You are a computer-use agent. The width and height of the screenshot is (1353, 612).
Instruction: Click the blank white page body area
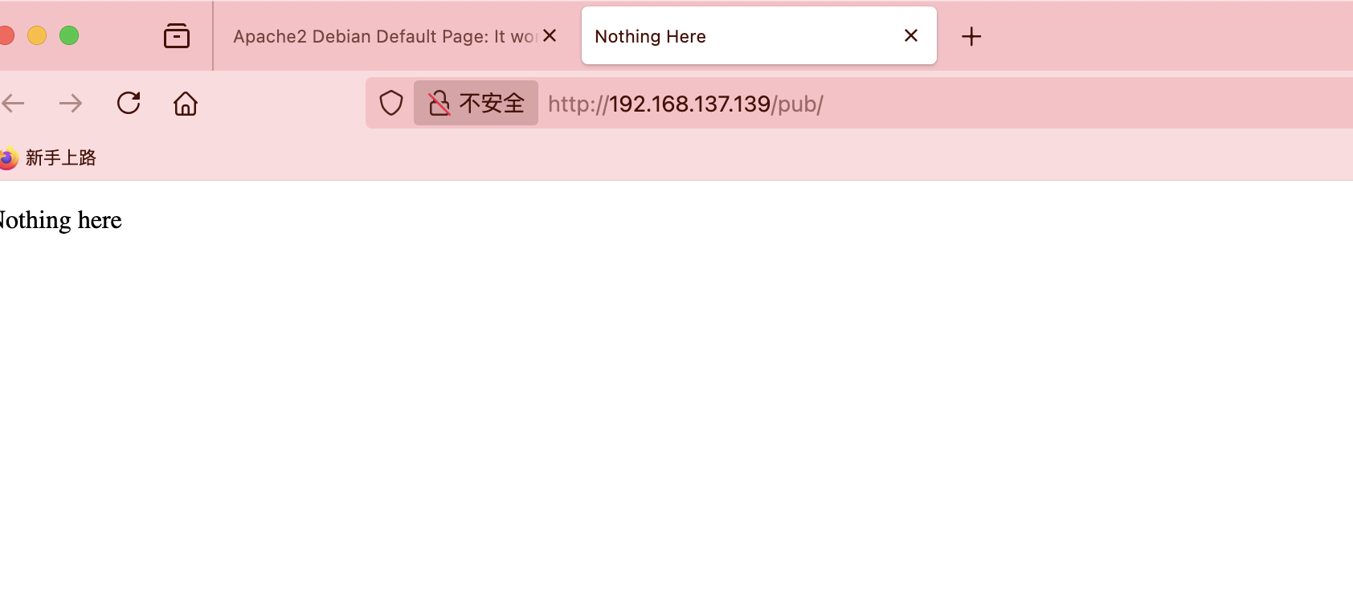(x=676, y=418)
